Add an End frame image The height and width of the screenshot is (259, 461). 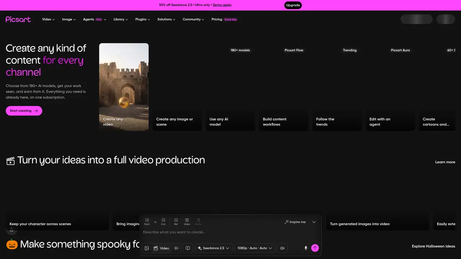click(x=163, y=222)
